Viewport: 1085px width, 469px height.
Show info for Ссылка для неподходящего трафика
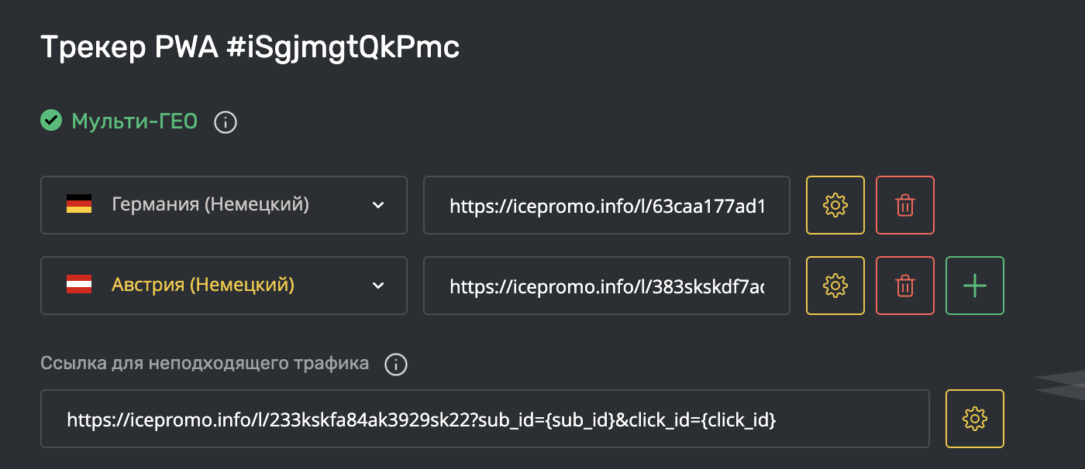396,364
